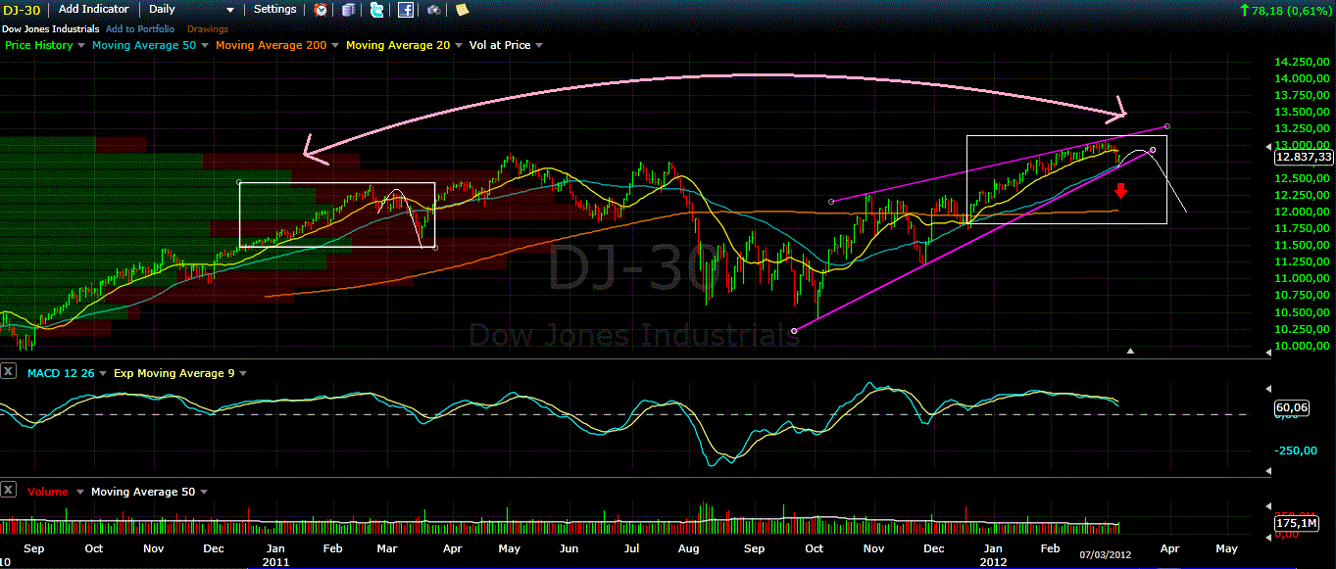Click the red down-arrow marker on the chart
Image resolution: width=1336 pixels, height=569 pixels.
coord(1120,191)
